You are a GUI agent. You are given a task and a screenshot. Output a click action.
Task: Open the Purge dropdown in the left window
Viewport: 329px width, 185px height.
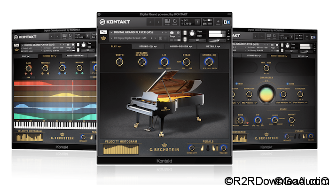[x=70, y=47]
